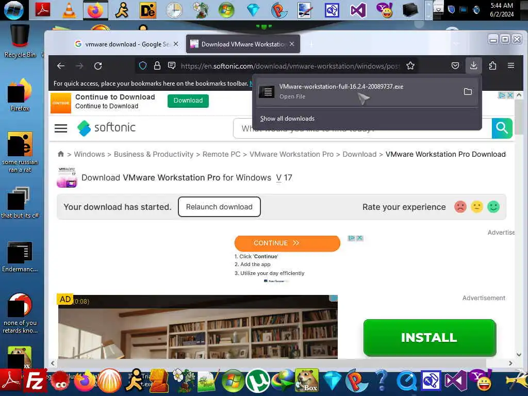Launch the VLC cone icon in top bar

69,10
